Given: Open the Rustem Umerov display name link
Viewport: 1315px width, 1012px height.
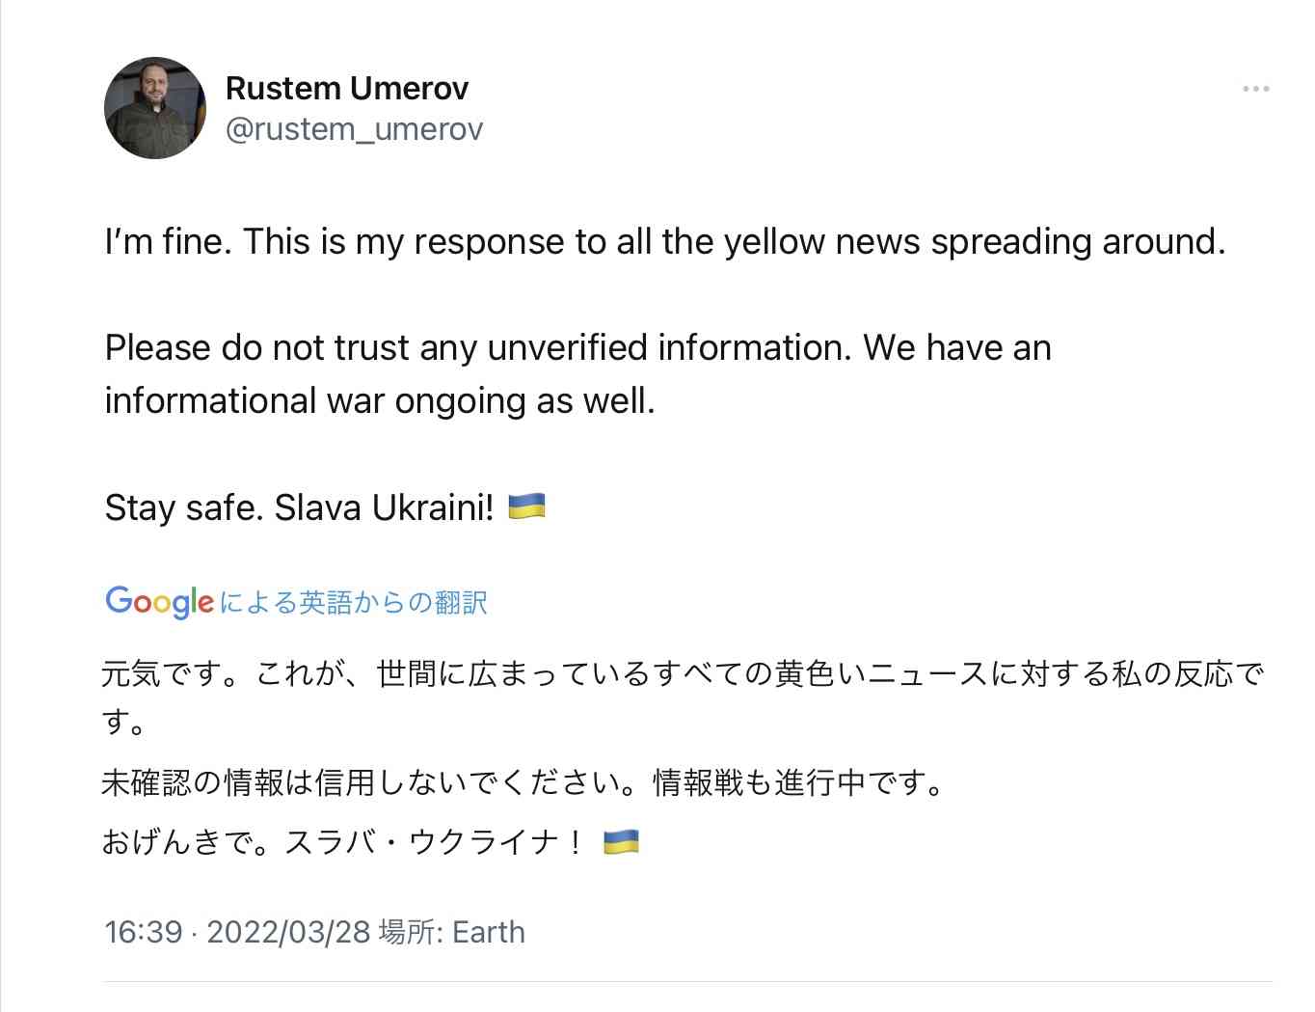Looking at the screenshot, I should [347, 89].
